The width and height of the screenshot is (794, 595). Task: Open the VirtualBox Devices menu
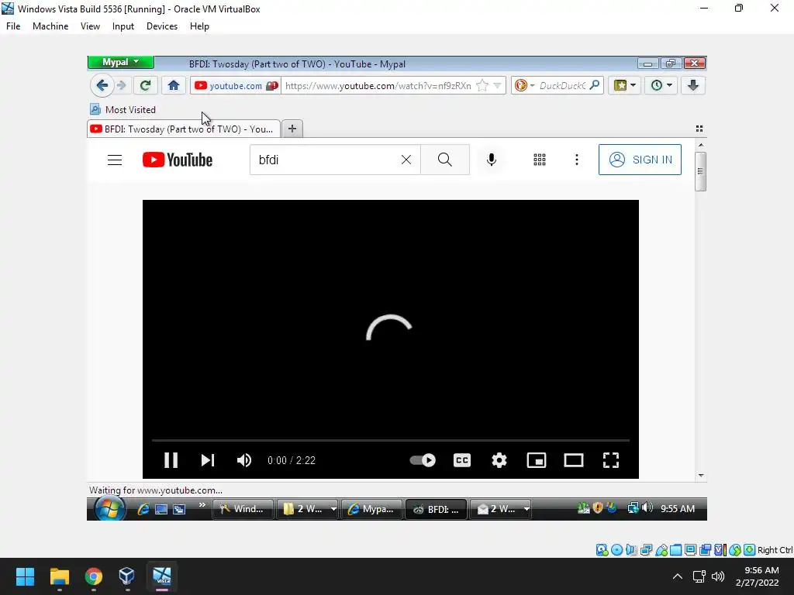(x=162, y=26)
